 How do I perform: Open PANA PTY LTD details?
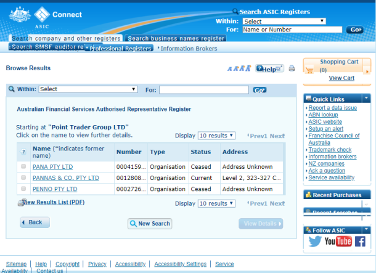click(x=53, y=167)
